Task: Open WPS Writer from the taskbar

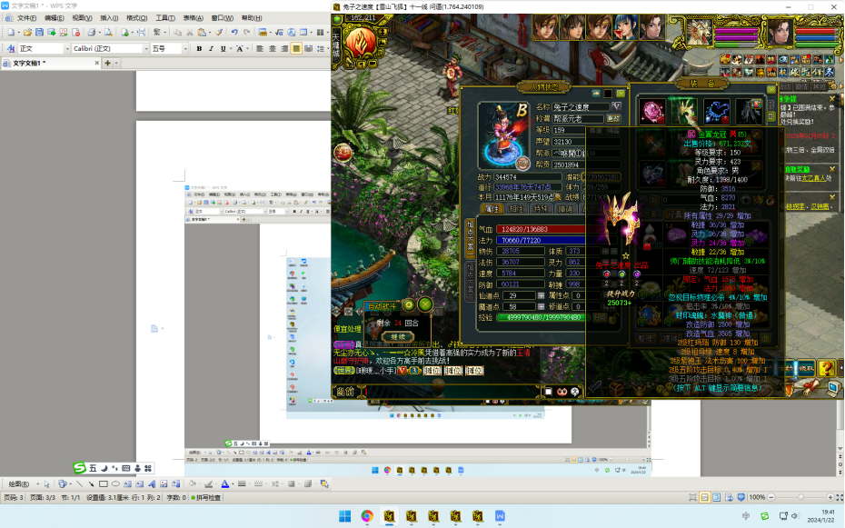Action: pos(500,516)
